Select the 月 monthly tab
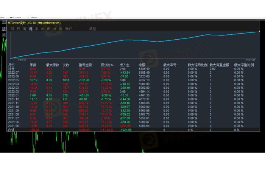 [x=31, y=29]
